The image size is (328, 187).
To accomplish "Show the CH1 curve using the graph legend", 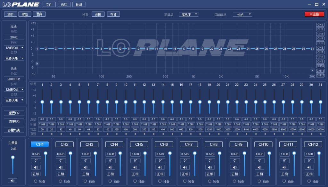I will pyautogui.click(x=320, y=25).
